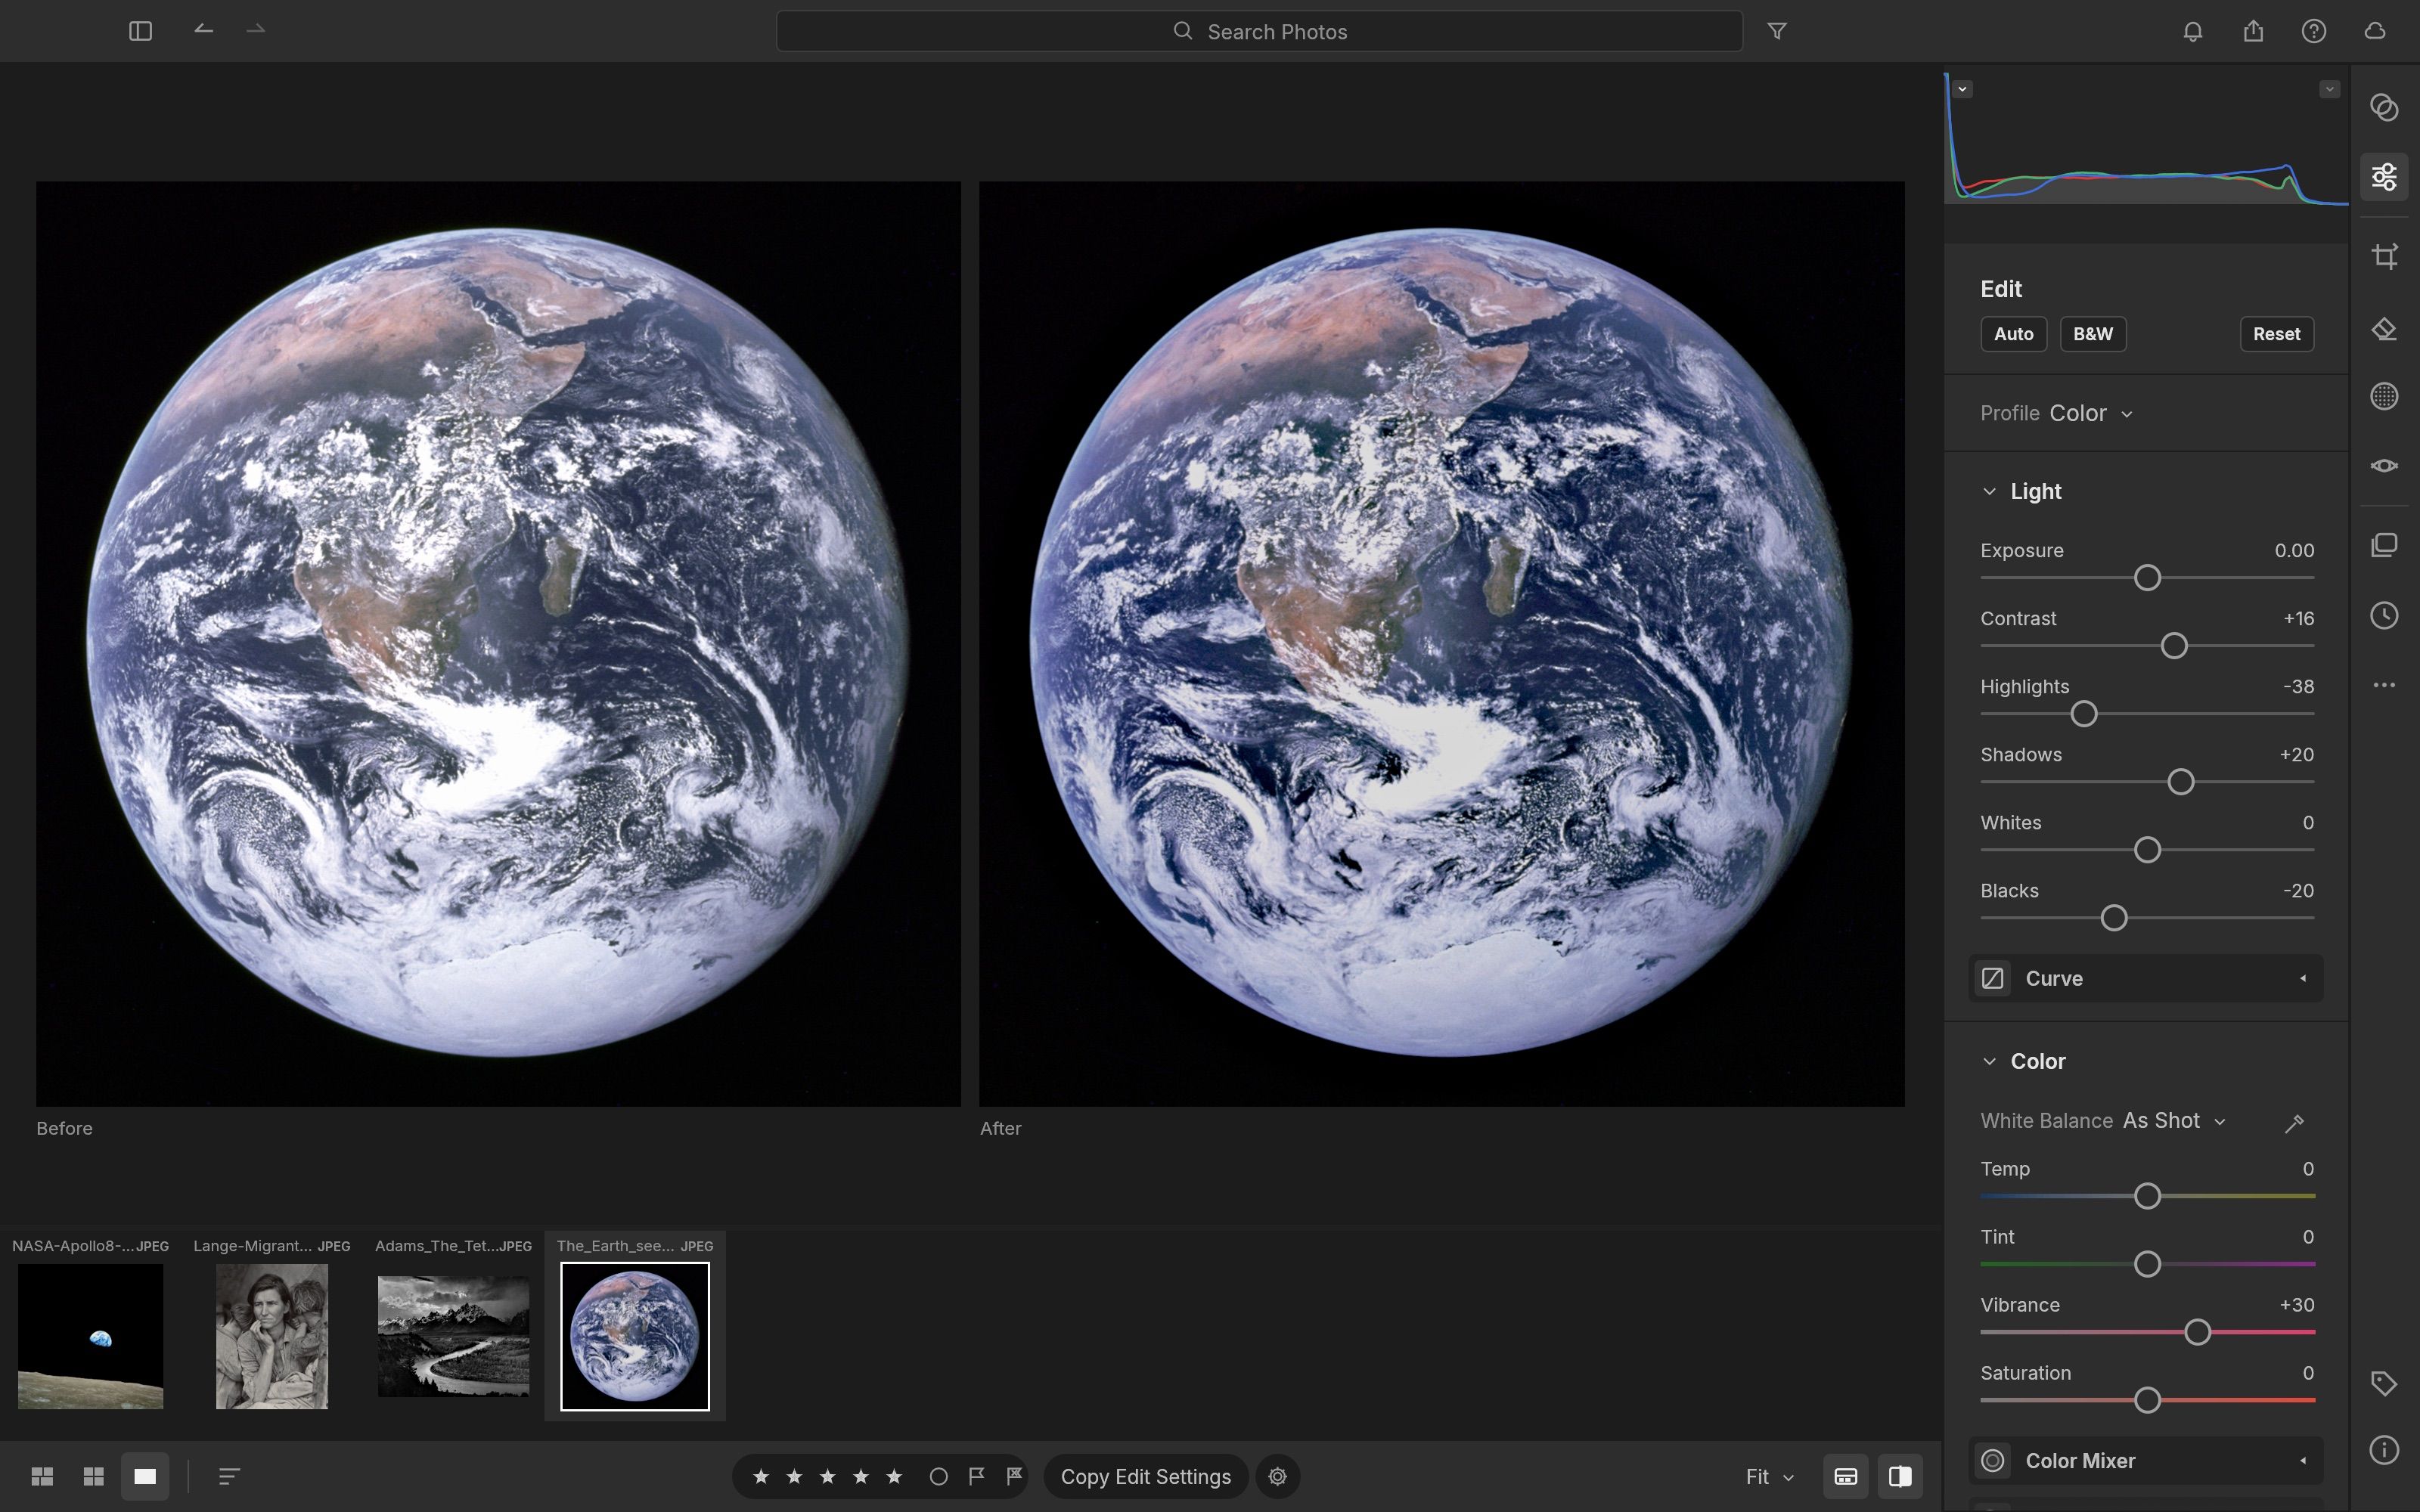Open the help question mark icon
Viewport: 2420px width, 1512px height.
(x=2314, y=31)
